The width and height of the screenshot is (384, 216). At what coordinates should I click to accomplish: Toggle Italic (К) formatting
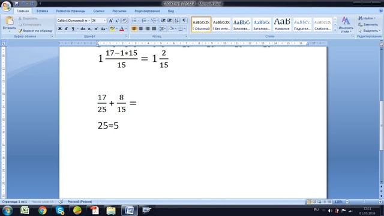[66, 29]
